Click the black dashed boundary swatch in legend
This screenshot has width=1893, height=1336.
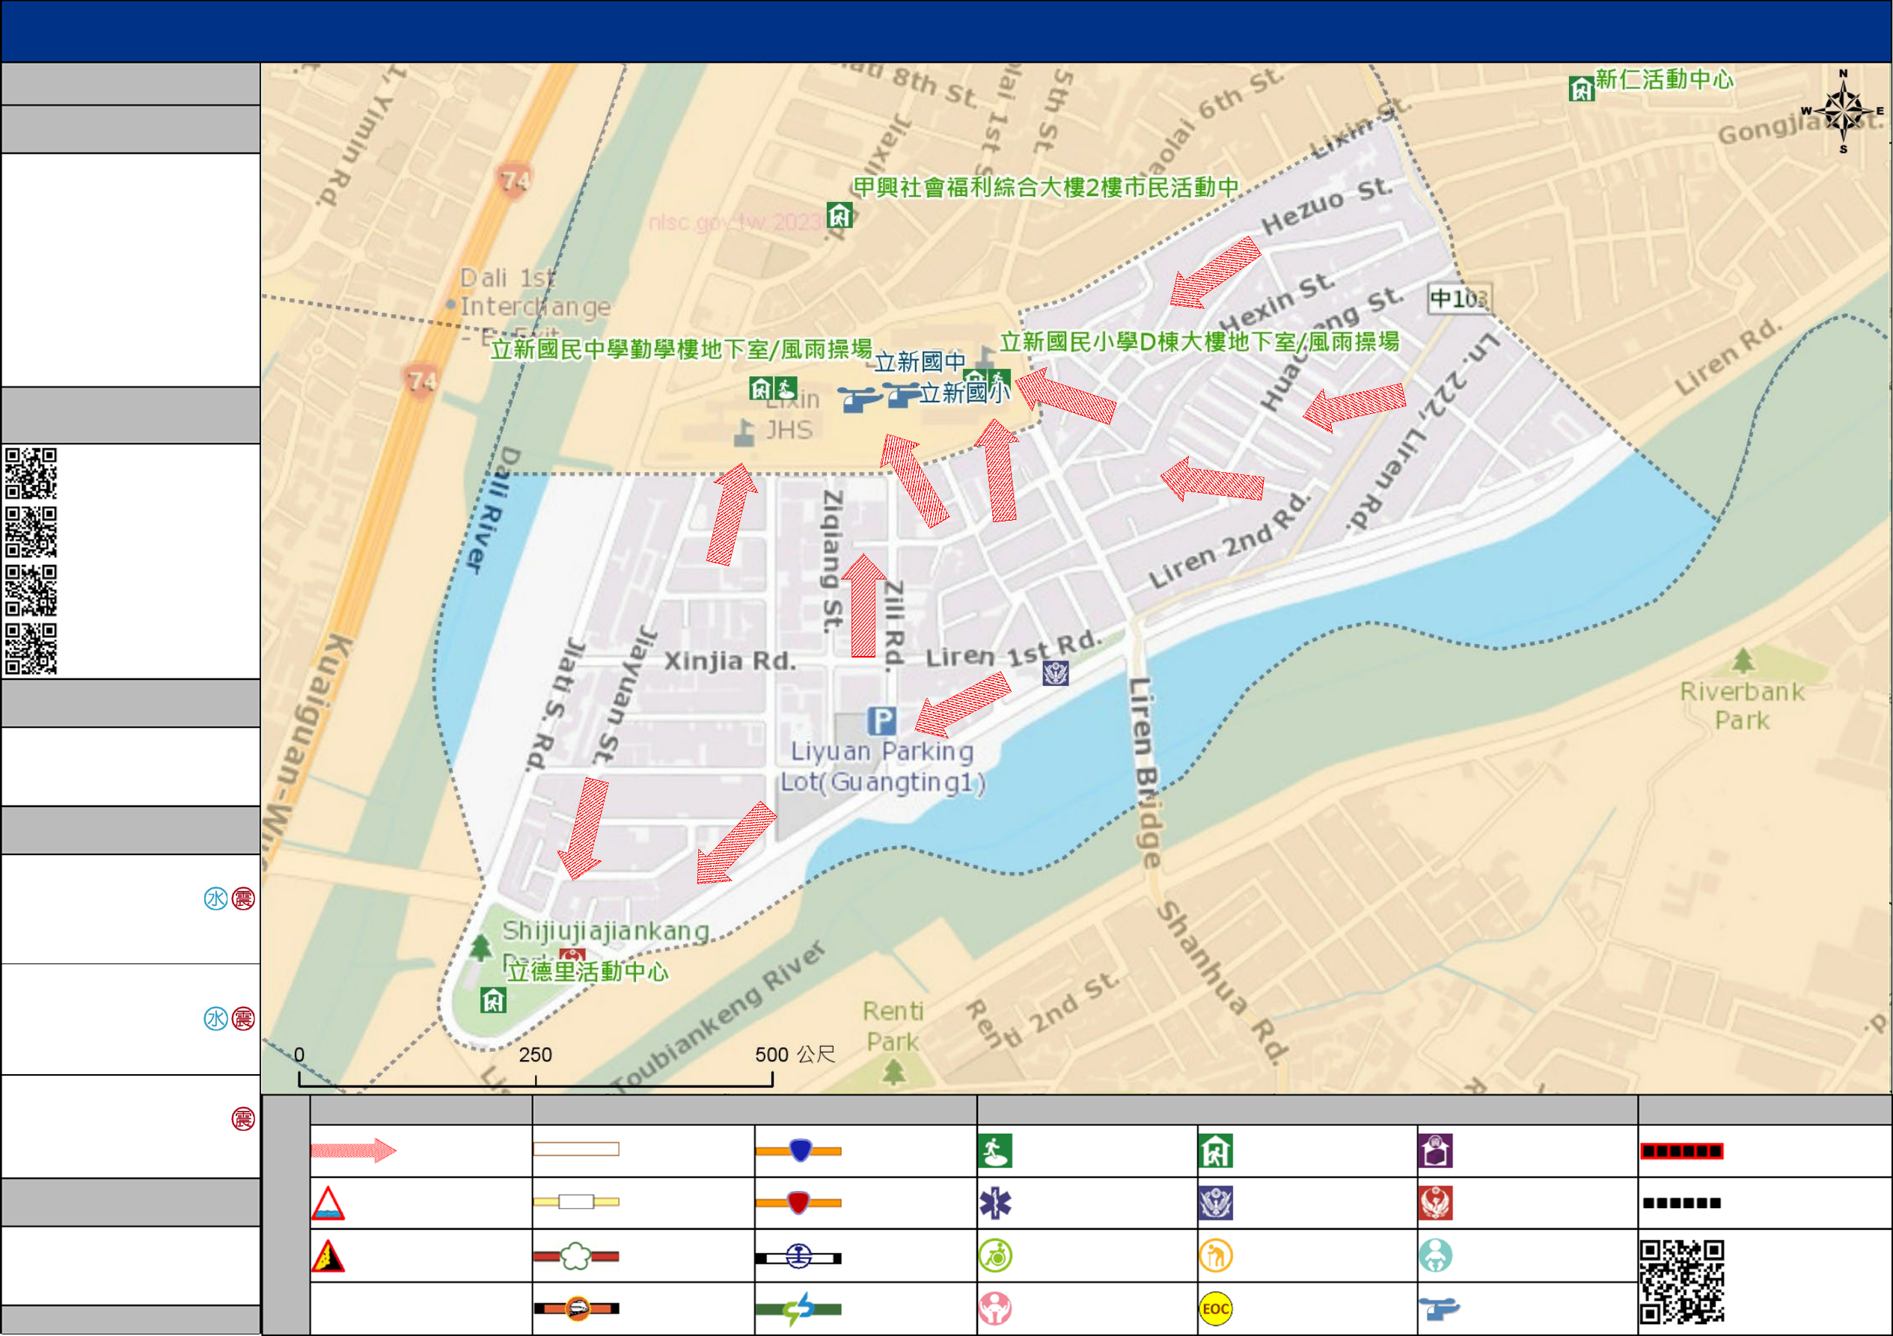[x=1682, y=1204]
